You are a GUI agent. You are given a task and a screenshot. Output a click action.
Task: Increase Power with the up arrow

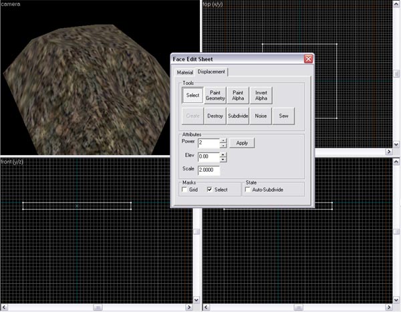(223, 140)
